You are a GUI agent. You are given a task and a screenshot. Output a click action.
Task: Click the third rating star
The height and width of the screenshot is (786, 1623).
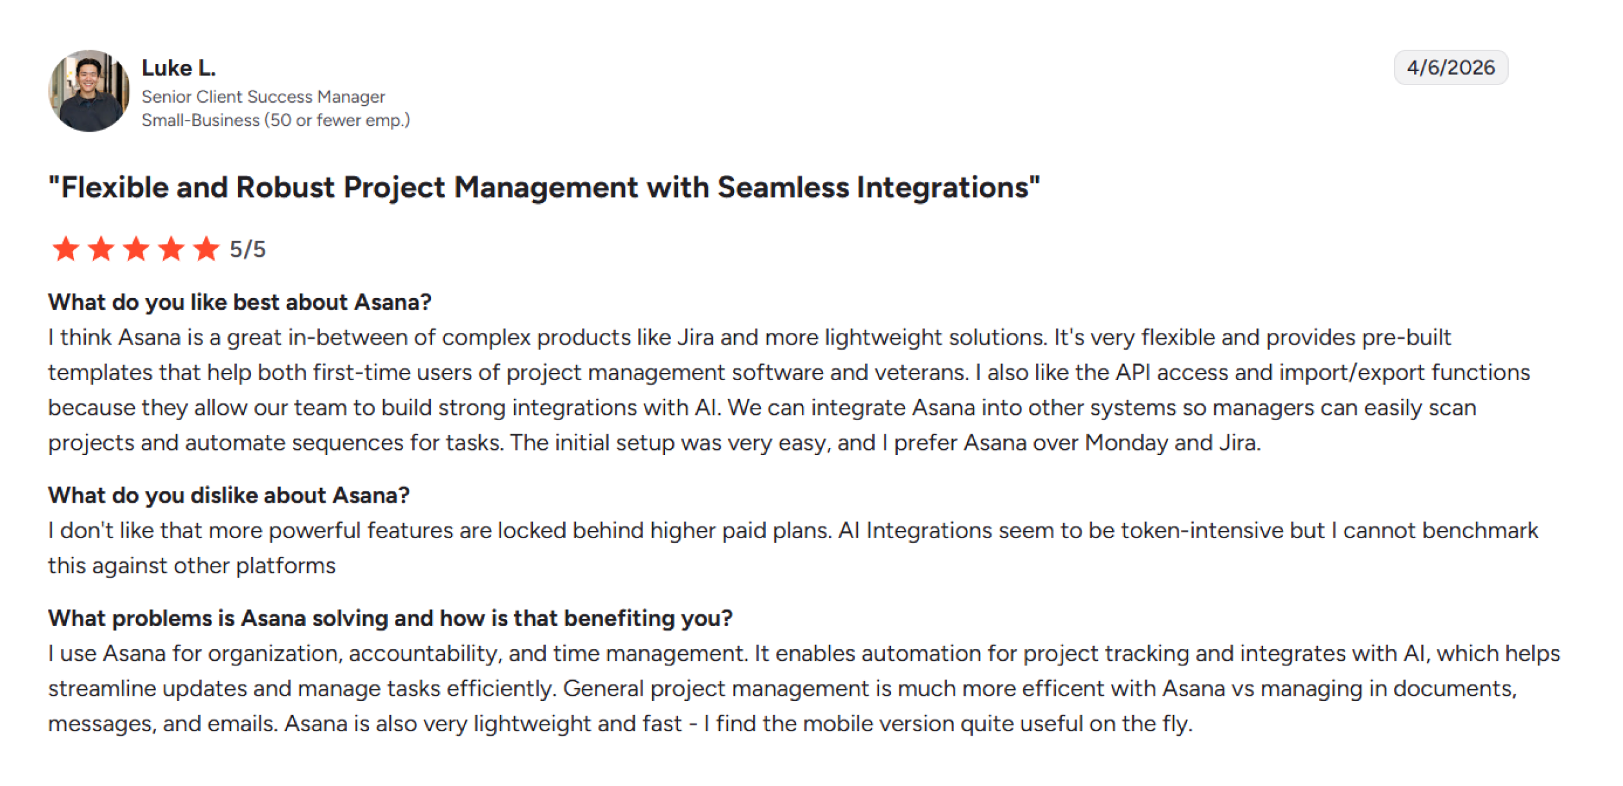(136, 249)
